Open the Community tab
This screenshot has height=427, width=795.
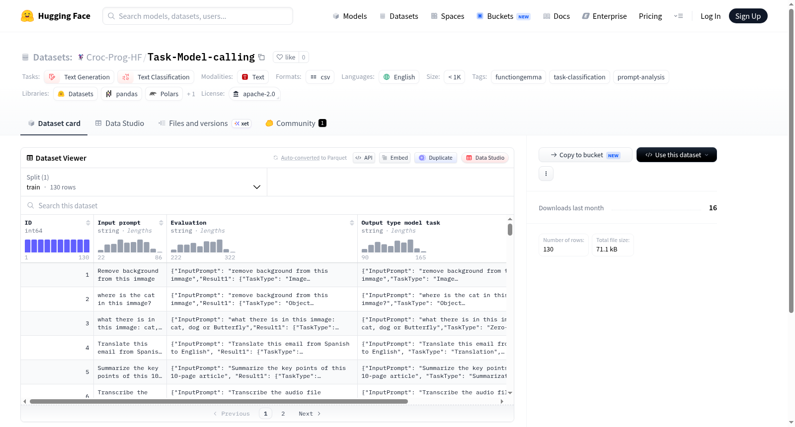point(296,123)
